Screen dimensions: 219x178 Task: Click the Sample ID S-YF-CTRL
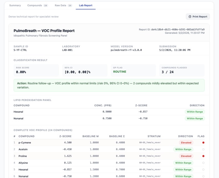[20, 50]
